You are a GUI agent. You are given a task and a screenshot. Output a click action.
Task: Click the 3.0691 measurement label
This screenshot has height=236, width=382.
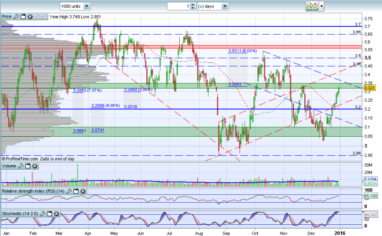point(79,131)
